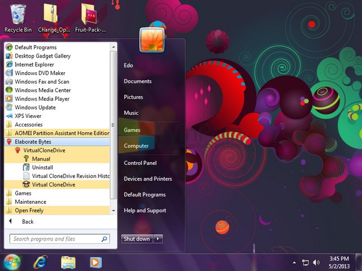Viewport: 362px width, 271px height.
Task: Launch Windows Media Center
Action: click(57, 90)
